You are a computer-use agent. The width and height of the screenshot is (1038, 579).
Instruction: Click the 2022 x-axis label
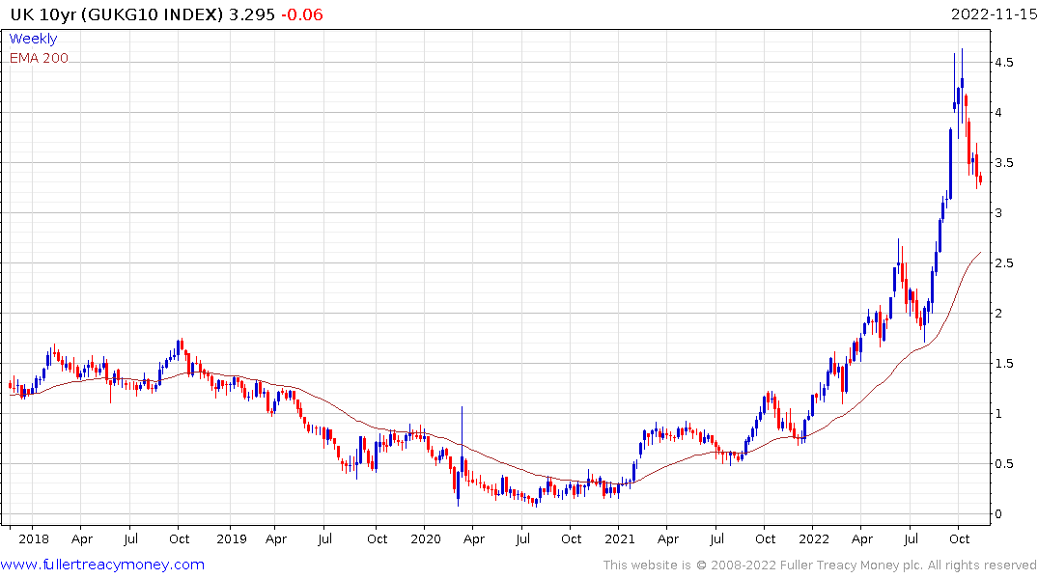pos(814,538)
